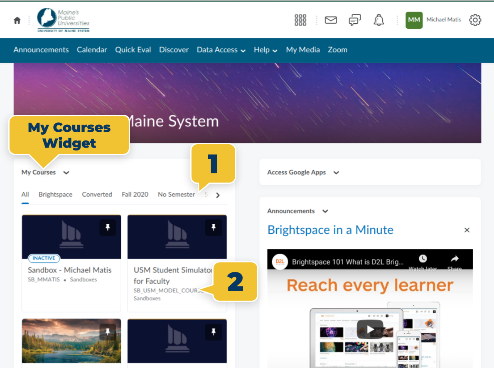Open the message alerts envelope icon
This screenshot has width=494, height=368.
[x=331, y=20]
